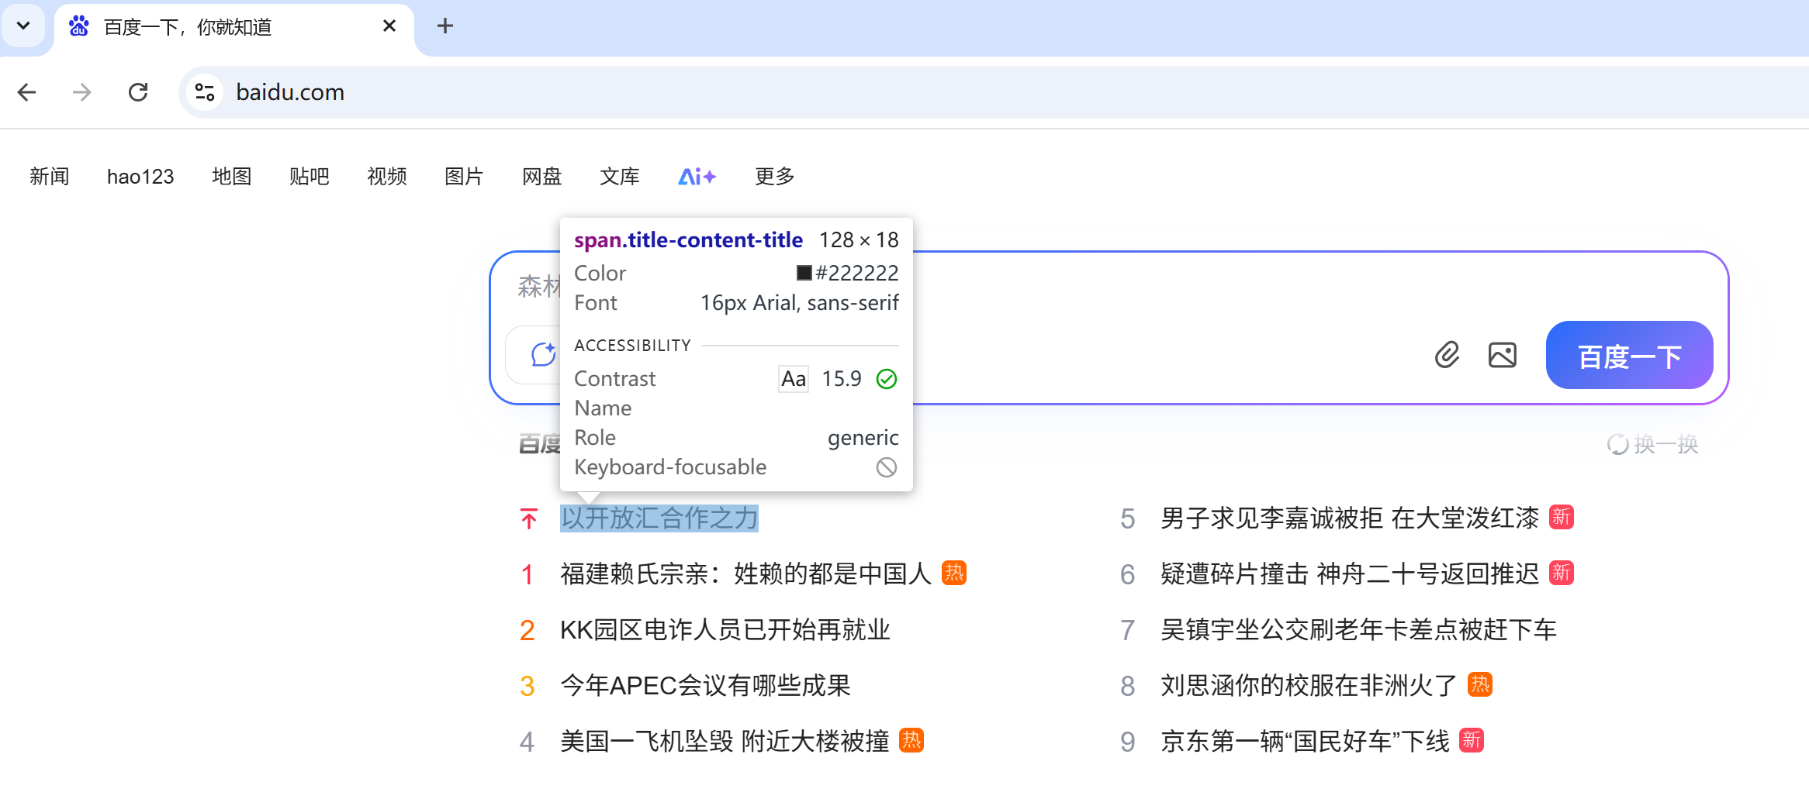The height and width of the screenshot is (806, 1809).
Task: Open the 网盘 link
Action: (542, 177)
